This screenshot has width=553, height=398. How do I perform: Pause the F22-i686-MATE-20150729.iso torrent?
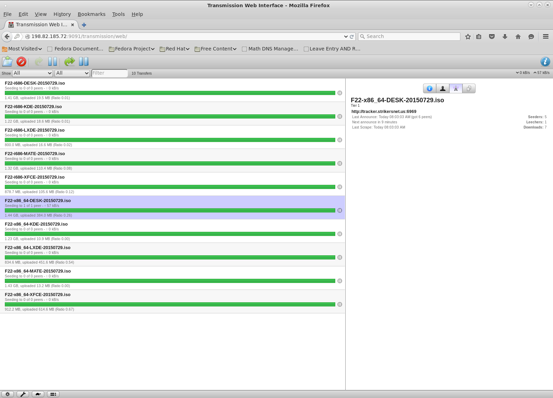(340, 163)
